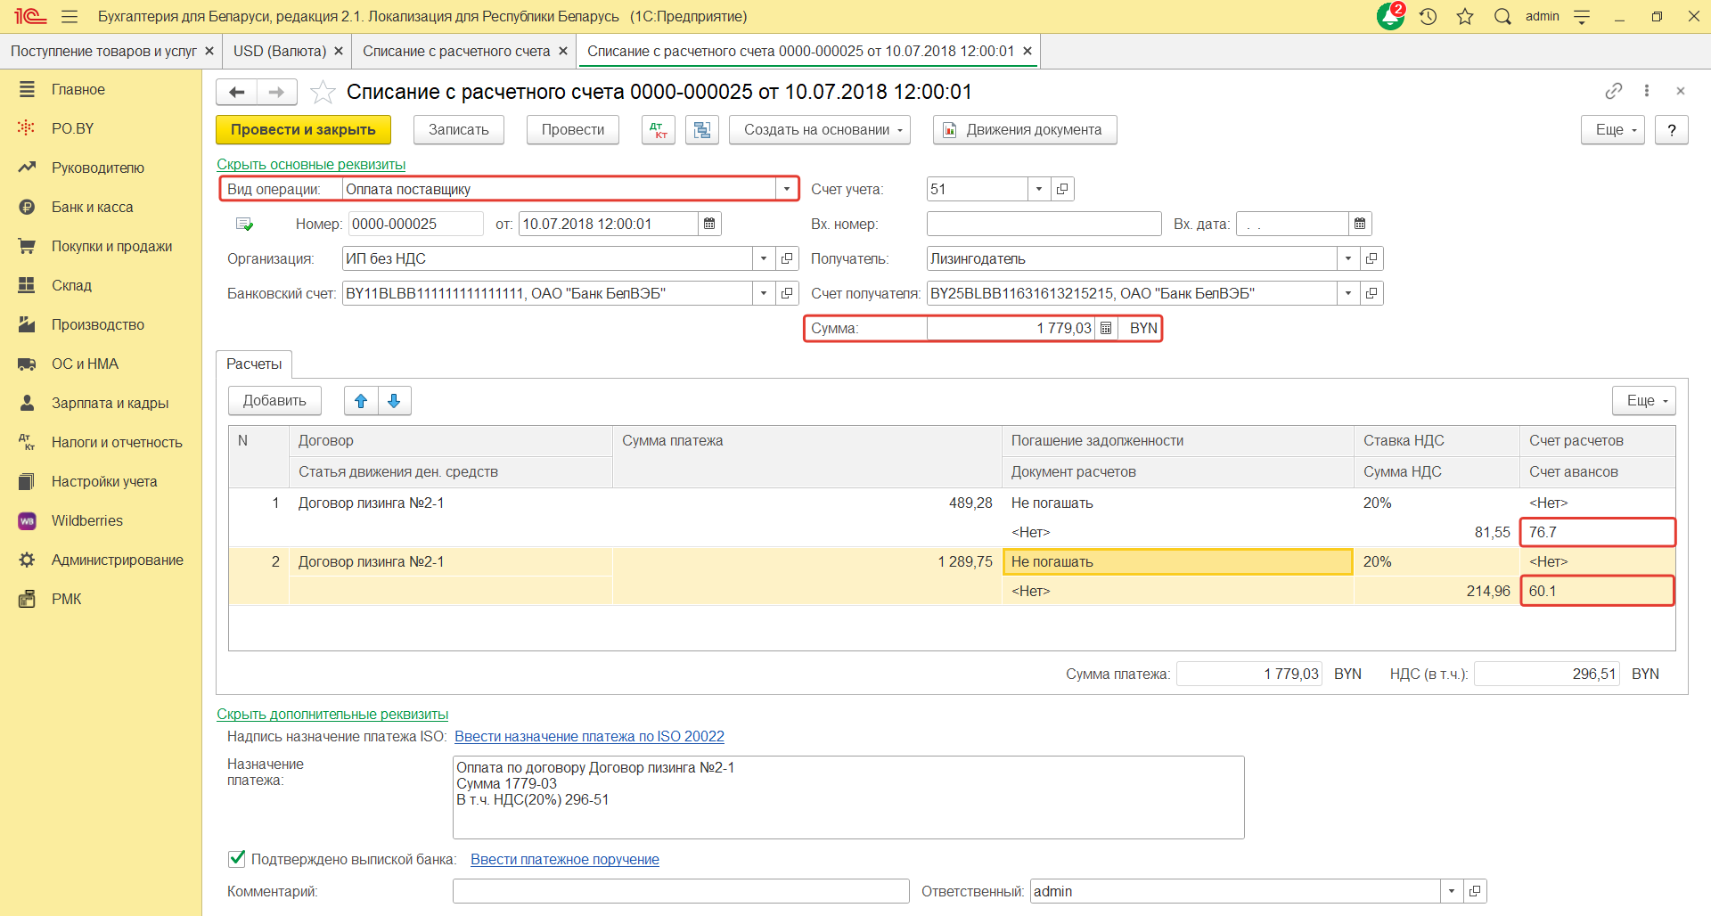The image size is (1711, 916).
Task: Click the document structure icon next to Дт/Кт
Action: pos(702,130)
